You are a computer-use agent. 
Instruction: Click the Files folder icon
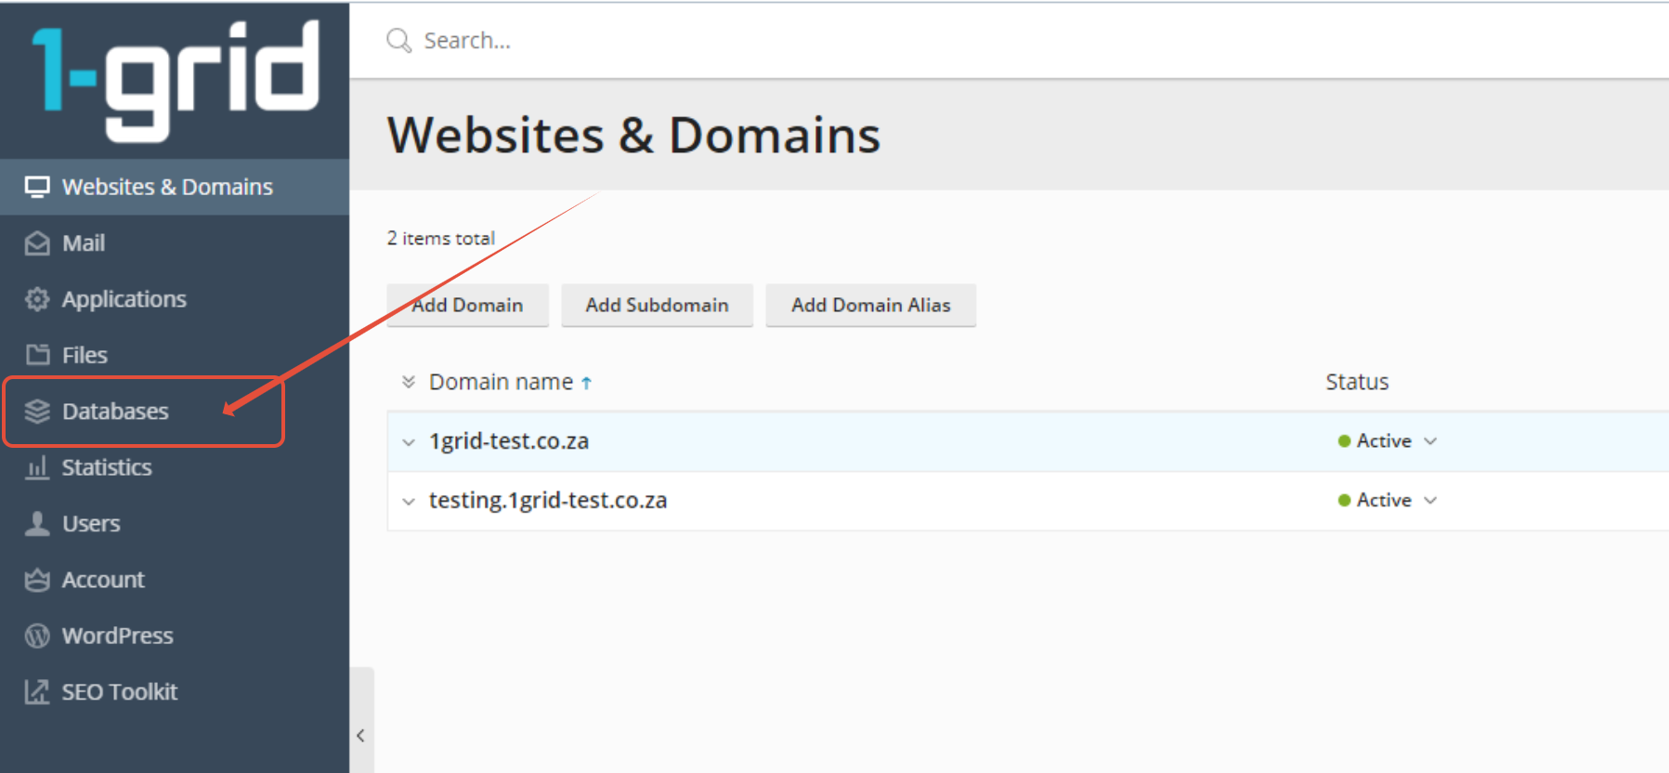[37, 355]
